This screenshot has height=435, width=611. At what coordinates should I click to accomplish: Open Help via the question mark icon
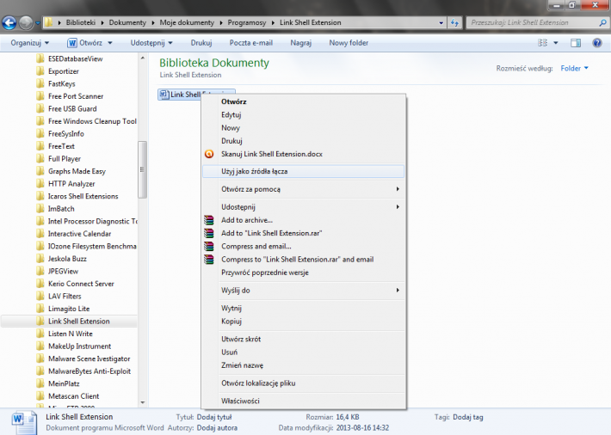(597, 43)
